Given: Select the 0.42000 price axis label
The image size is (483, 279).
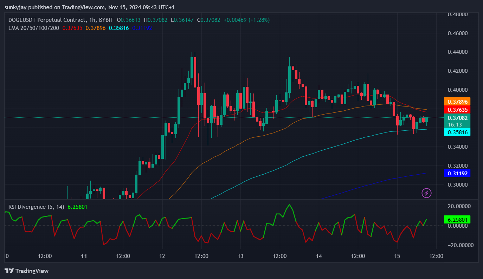Looking at the screenshot, I should click(x=457, y=71).
